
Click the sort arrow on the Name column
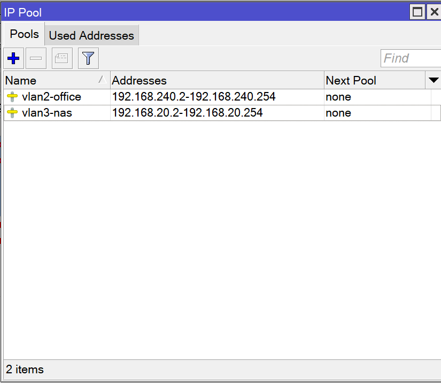coord(102,80)
